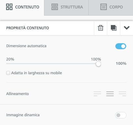Click the Corpo page icon
The width and height of the screenshot is (133, 125).
tap(104, 7)
